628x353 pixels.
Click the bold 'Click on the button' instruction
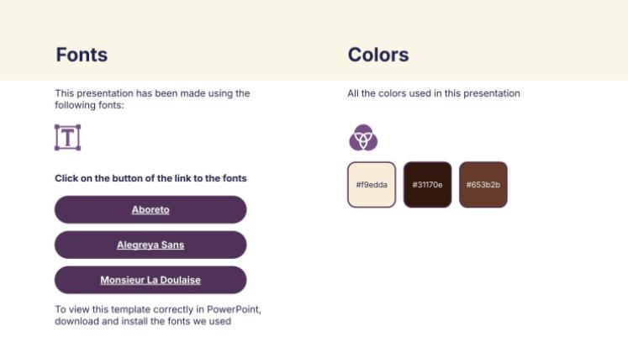[150, 178]
